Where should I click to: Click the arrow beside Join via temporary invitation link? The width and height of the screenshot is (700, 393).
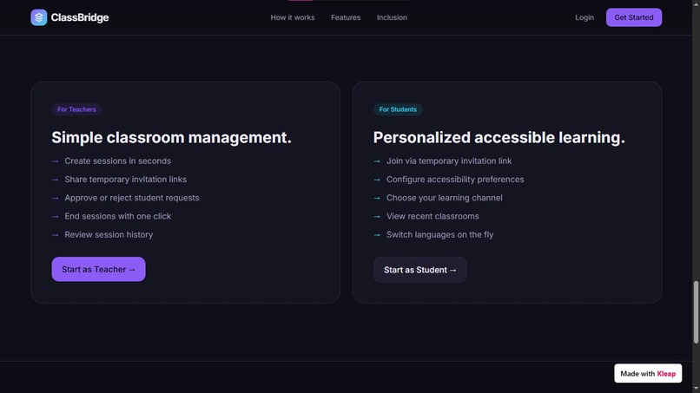pyautogui.click(x=377, y=161)
